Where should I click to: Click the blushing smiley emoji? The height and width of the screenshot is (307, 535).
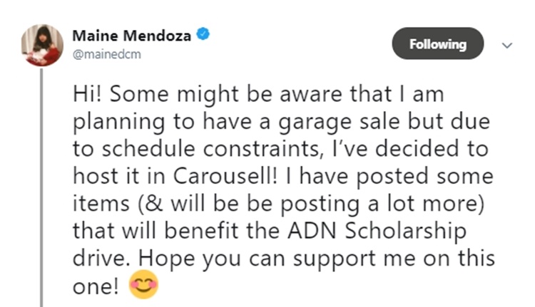144,285
